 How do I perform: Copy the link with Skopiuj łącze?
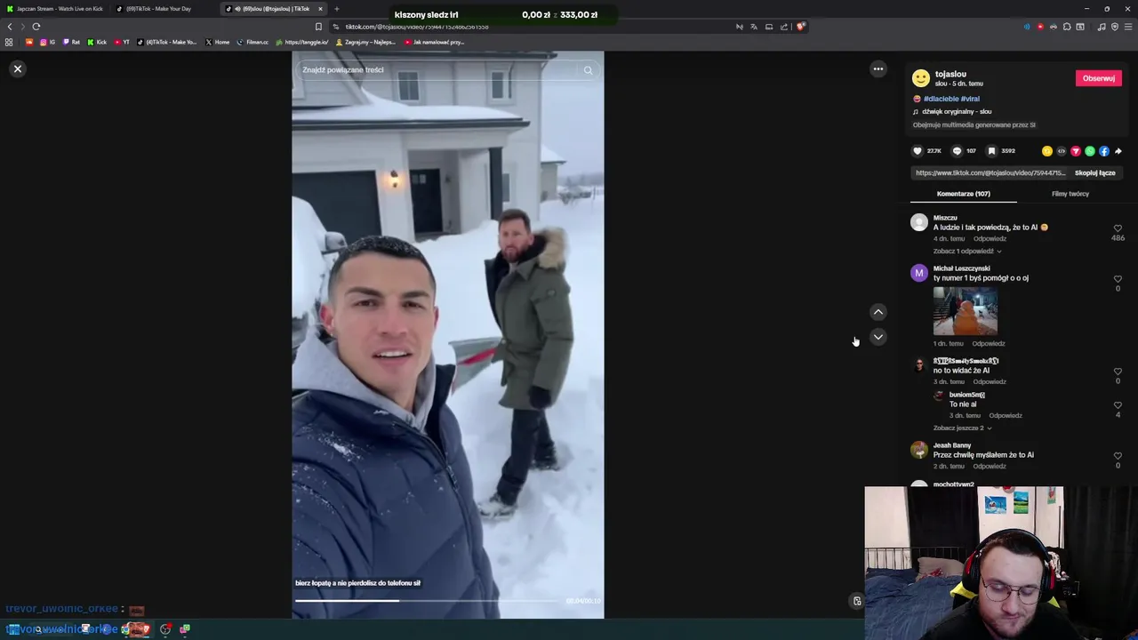pos(1094,173)
